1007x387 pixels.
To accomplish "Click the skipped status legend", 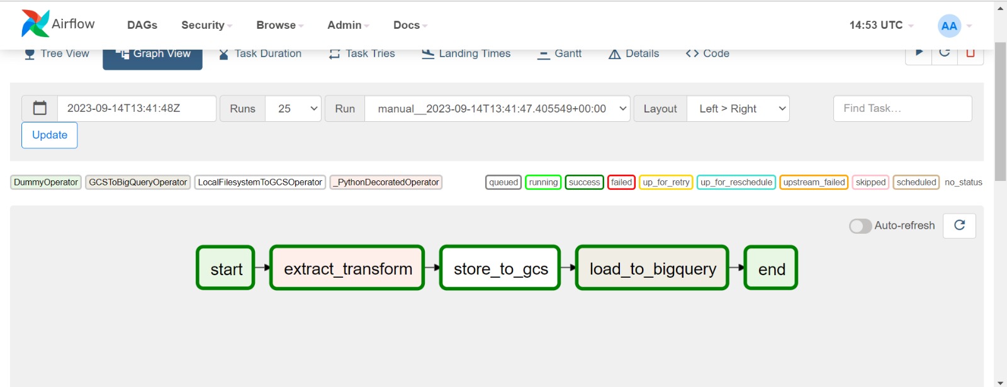I will [x=870, y=182].
